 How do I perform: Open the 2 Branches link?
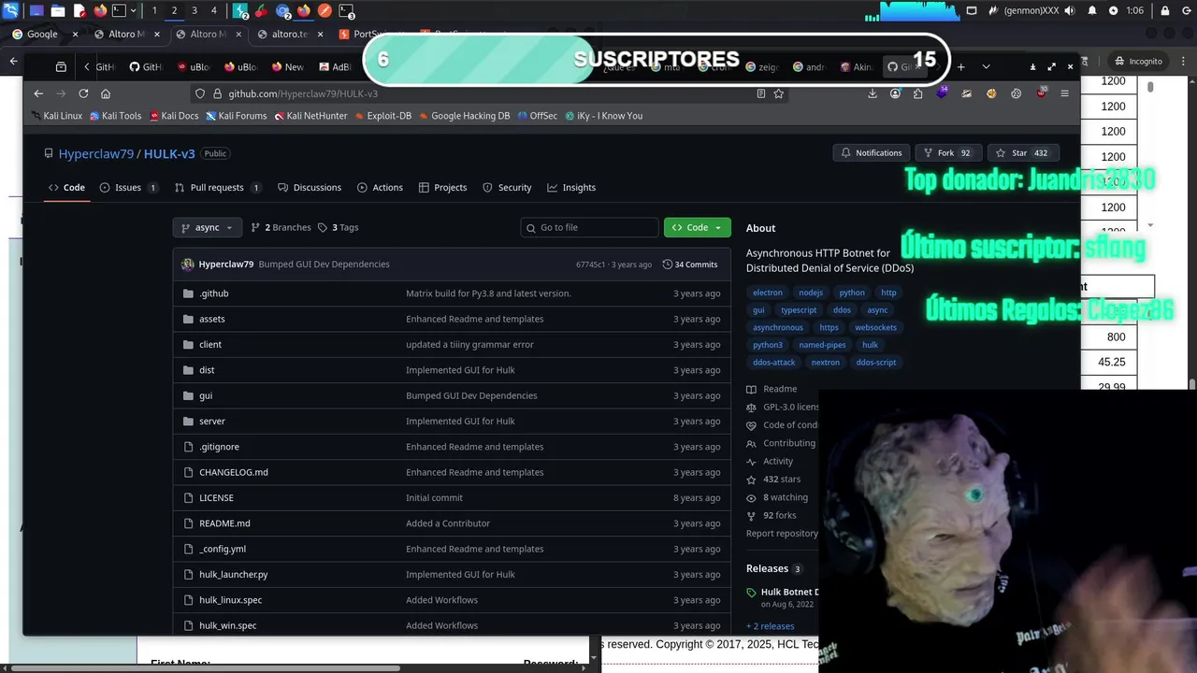coord(281,227)
